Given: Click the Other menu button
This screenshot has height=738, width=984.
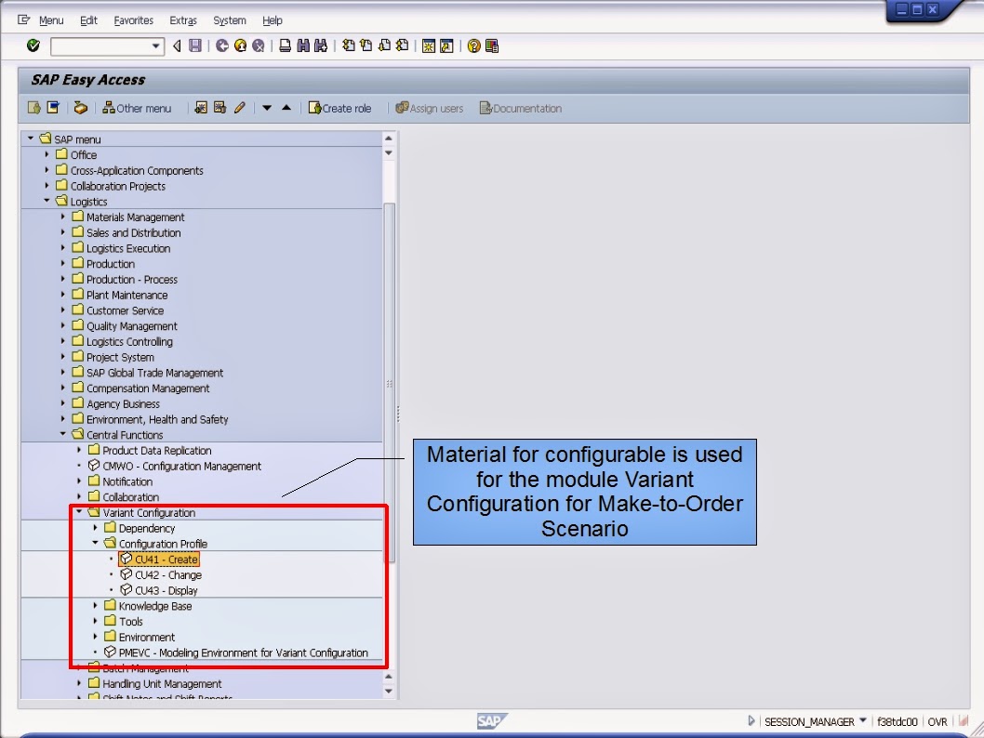Looking at the screenshot, I should pos(138,108).
